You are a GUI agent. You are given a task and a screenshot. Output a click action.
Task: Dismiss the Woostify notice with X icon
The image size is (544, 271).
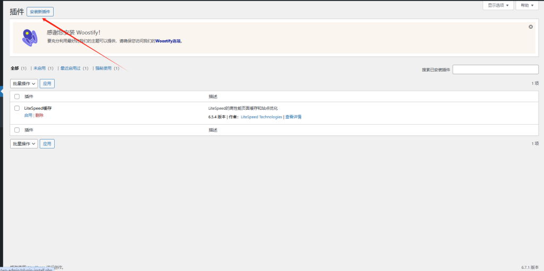point(531,27)
